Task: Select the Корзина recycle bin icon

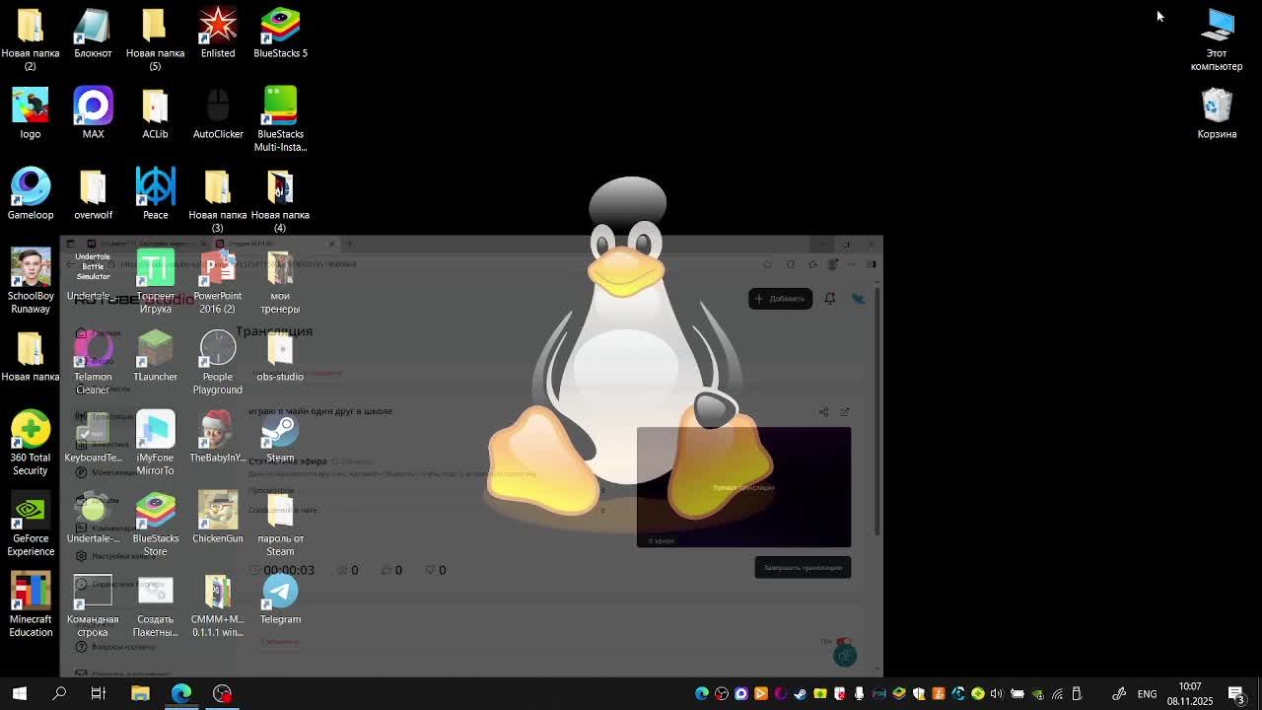Action: [x=1217, y=113]
